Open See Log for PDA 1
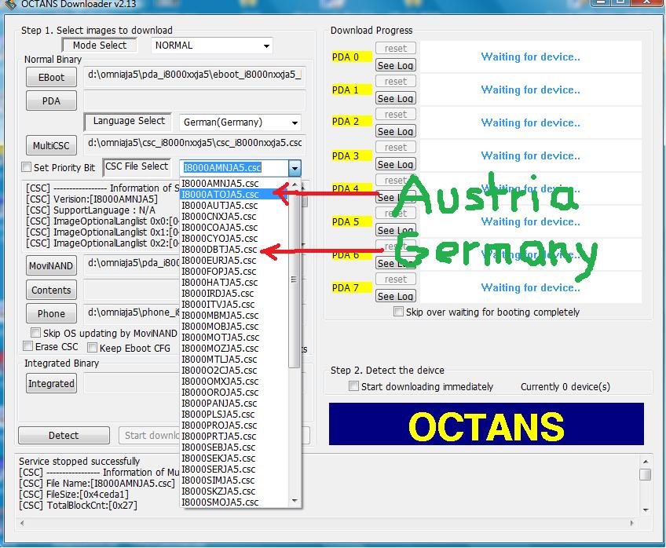 (x=396, y=98)
